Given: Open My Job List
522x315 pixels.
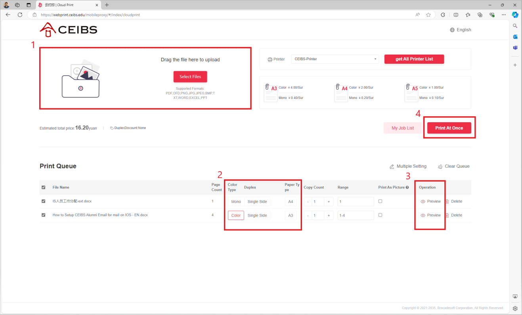Looking at the screenshot, I should click(403, 128).
